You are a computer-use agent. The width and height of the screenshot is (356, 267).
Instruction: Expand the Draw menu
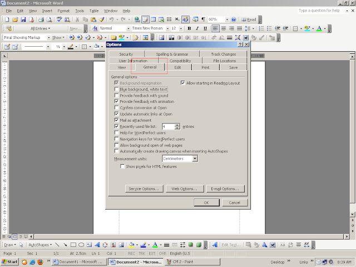10,245
